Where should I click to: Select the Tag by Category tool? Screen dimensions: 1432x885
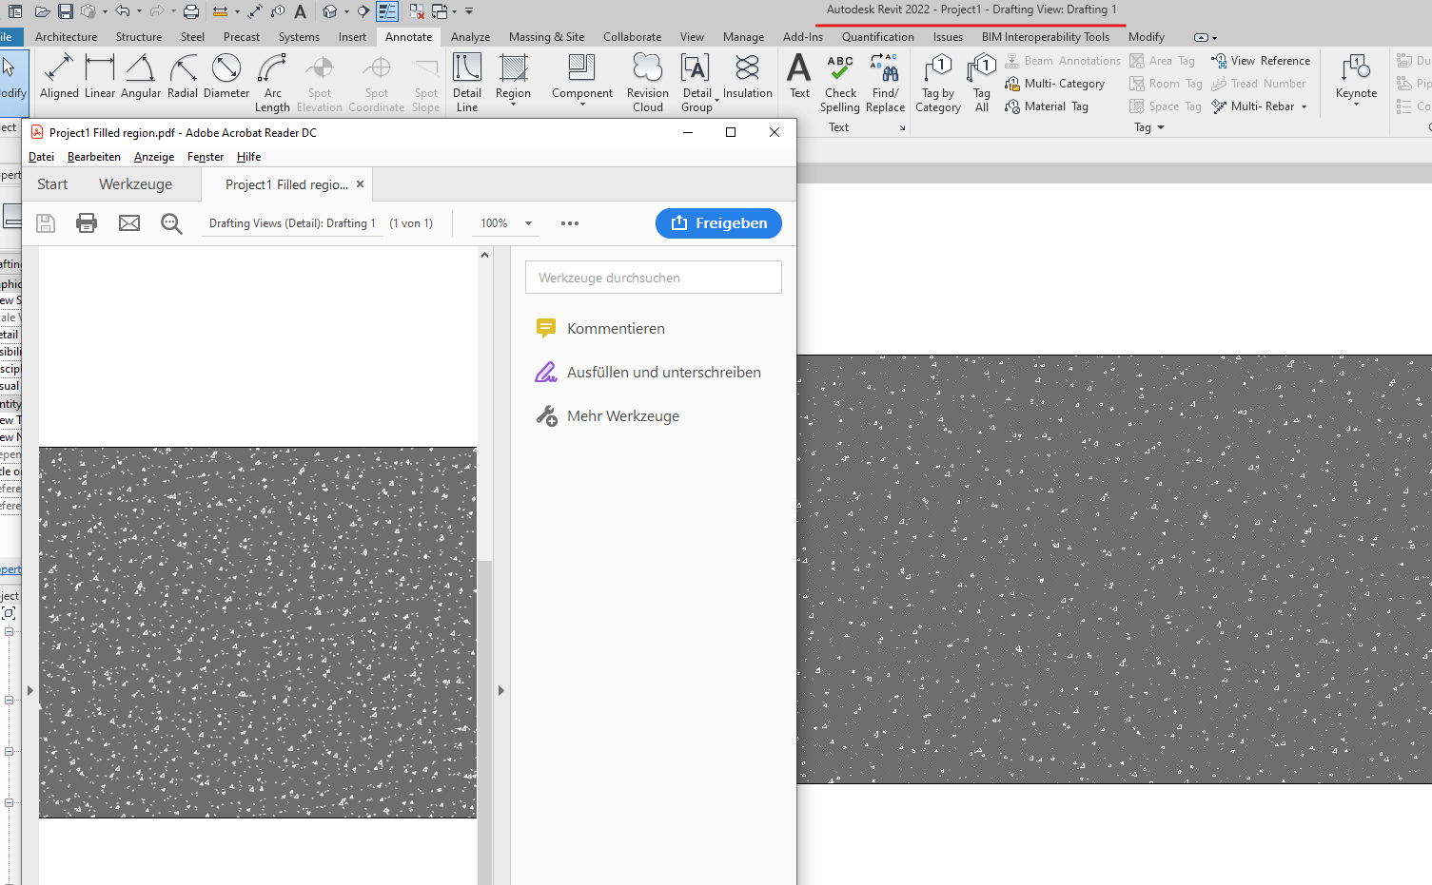[937, 81]
